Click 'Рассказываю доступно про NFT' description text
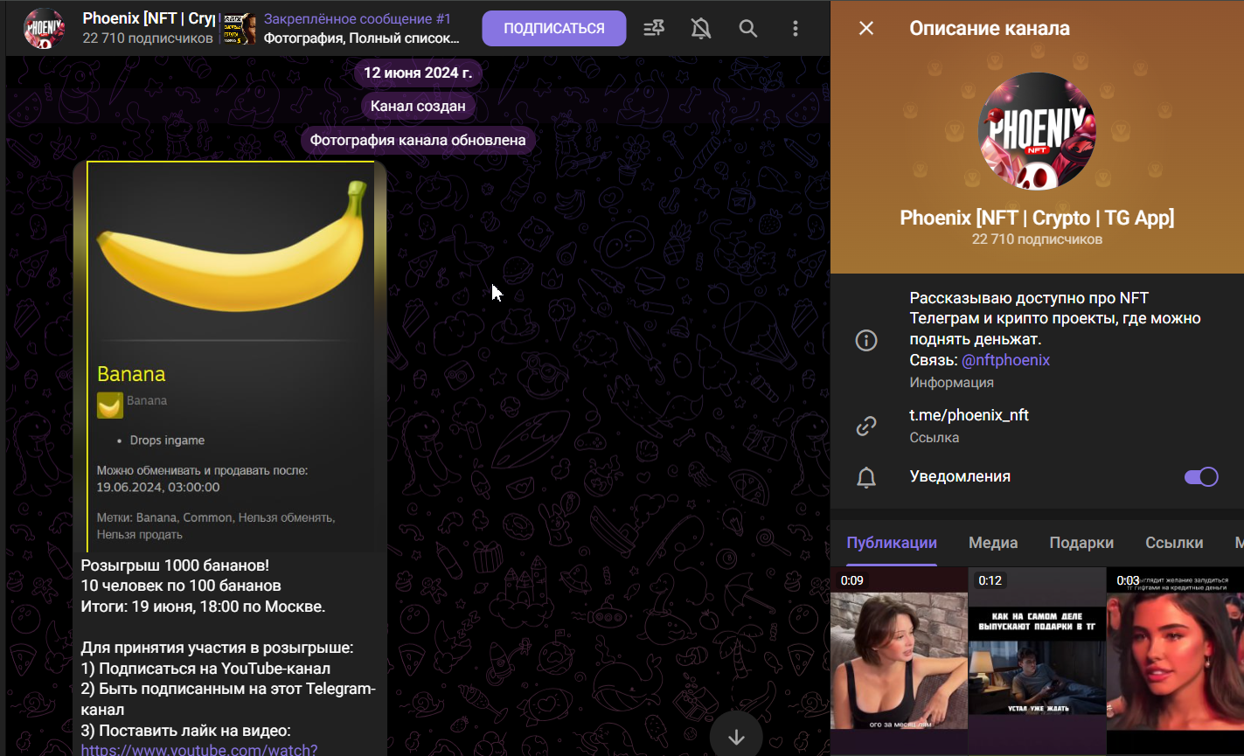 coord(1029,298)
